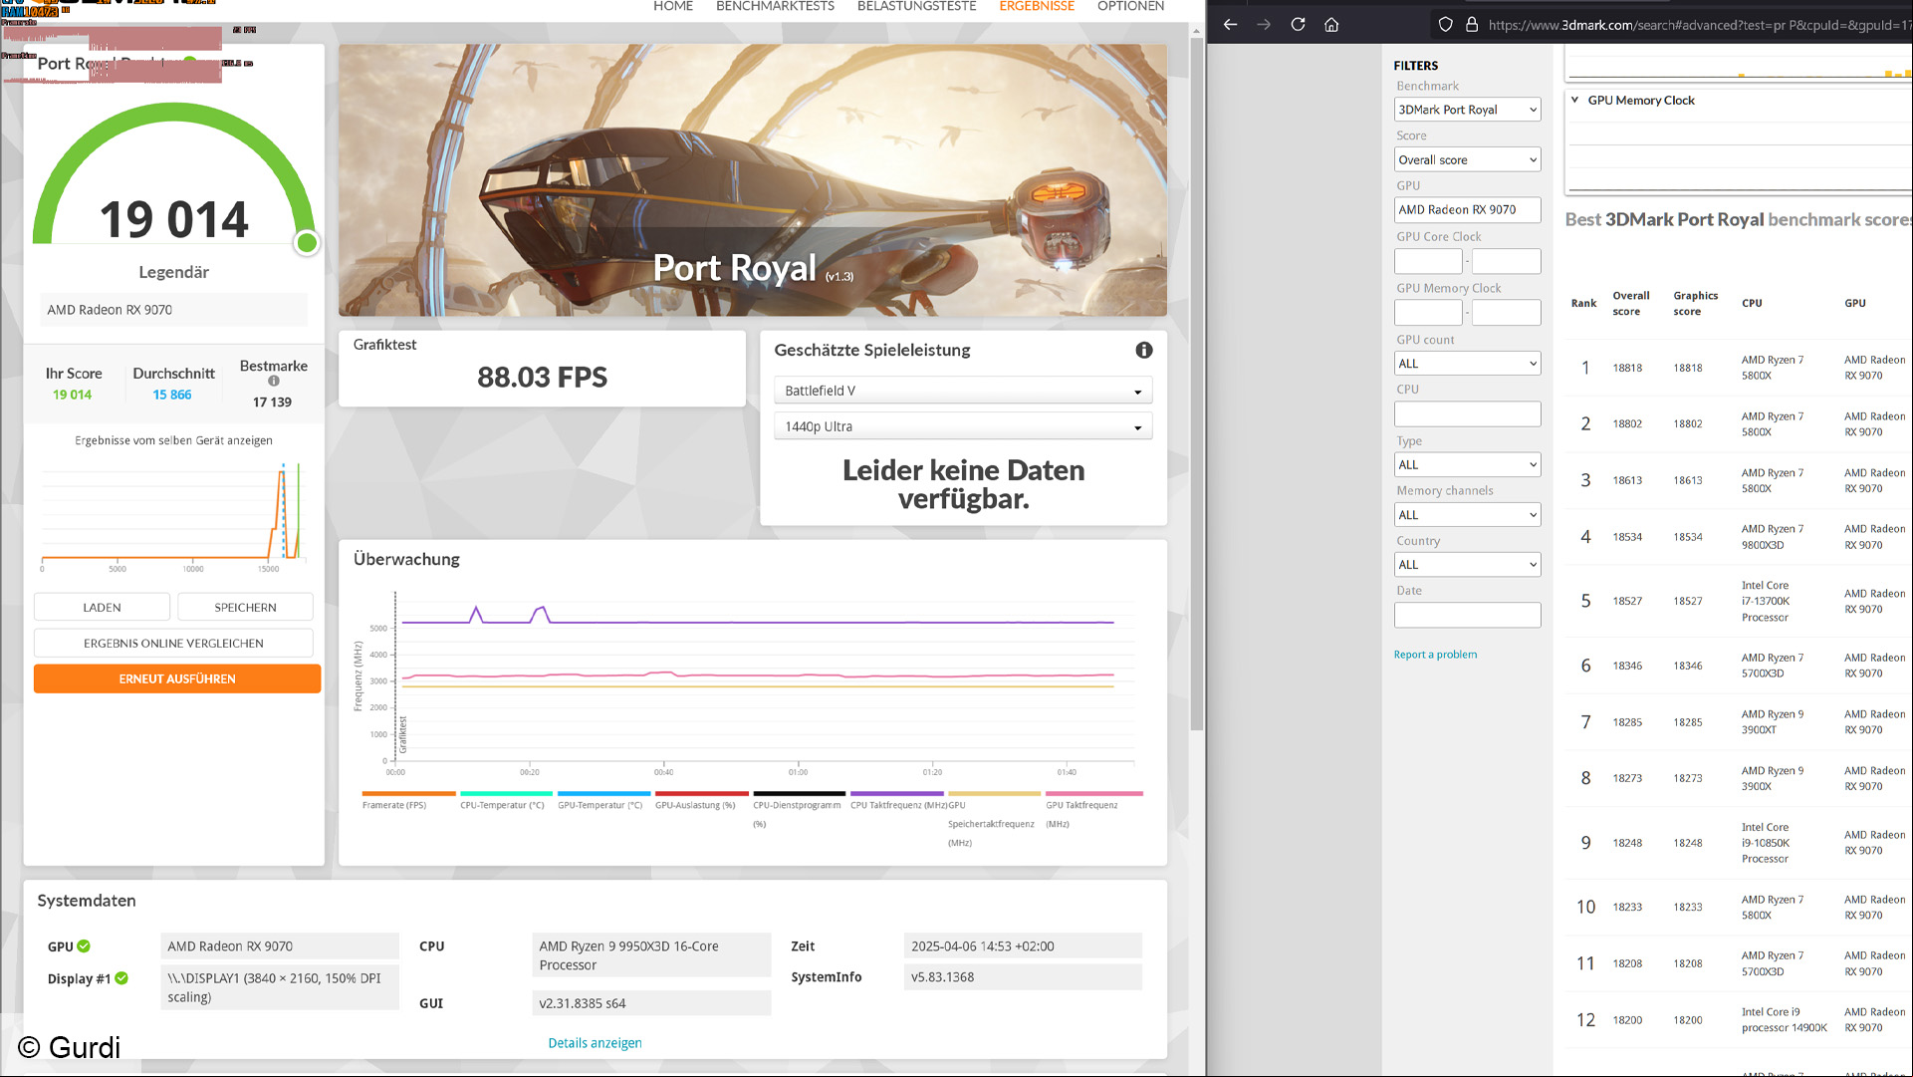The height and width of the screenshot is (1077, 1913).
Task: Click rank 2 overall score 18802
Action: 1627,424
